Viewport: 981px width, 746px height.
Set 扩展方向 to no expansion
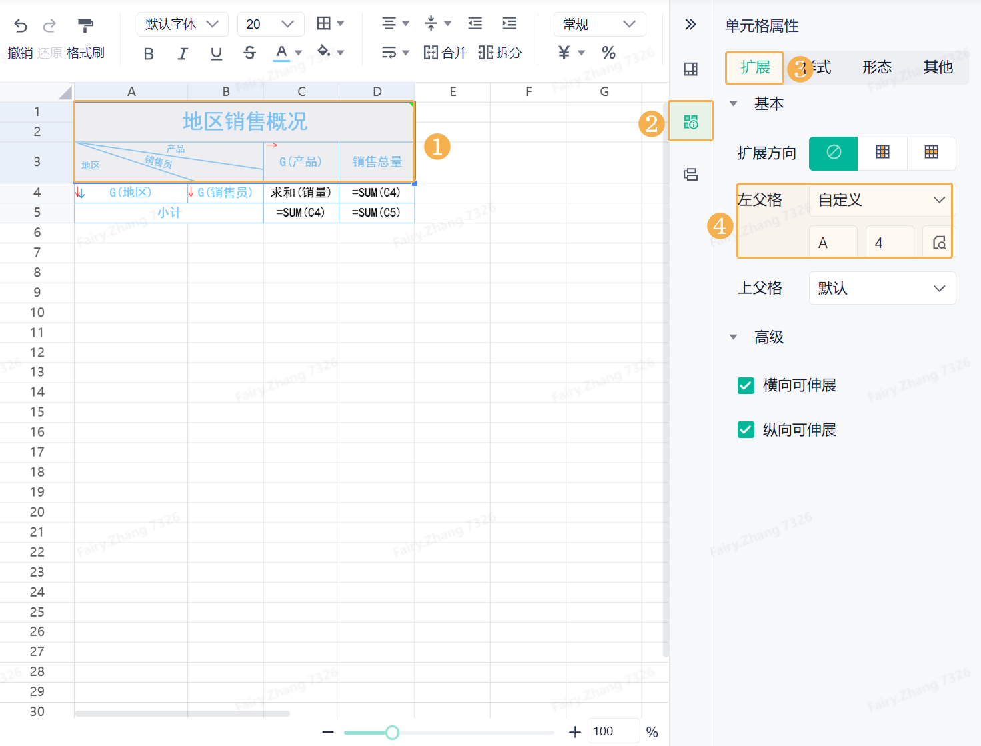[834, 153]
